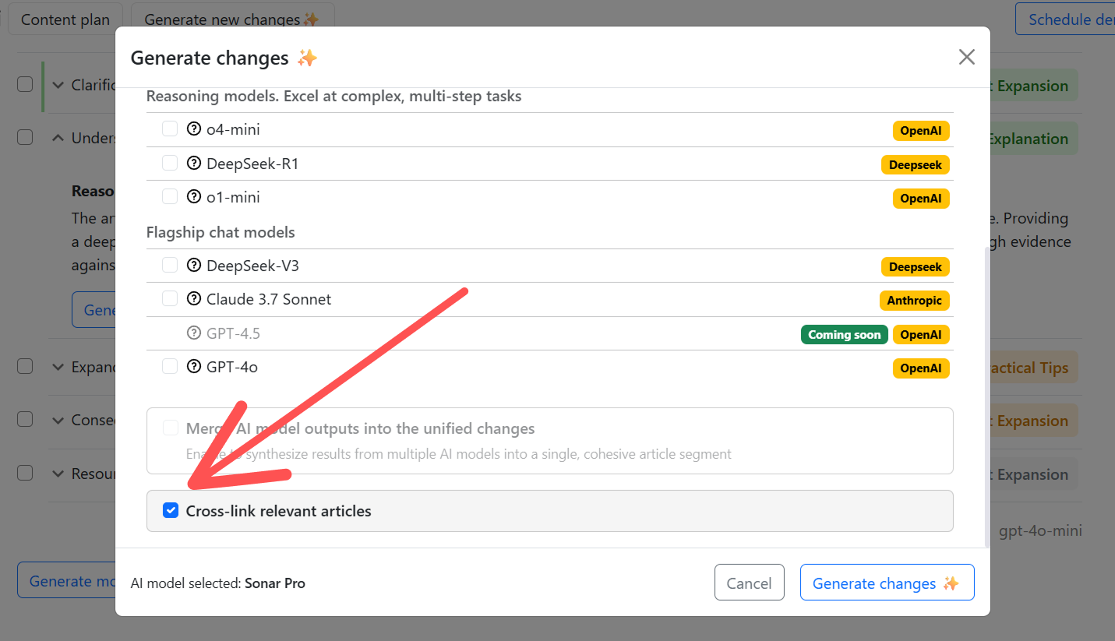Image resolution: width=1115 pixels, height=641 pixels.
Task: Uncheck Cross-link relevant articles checkbox
Action: coord(170,510)
